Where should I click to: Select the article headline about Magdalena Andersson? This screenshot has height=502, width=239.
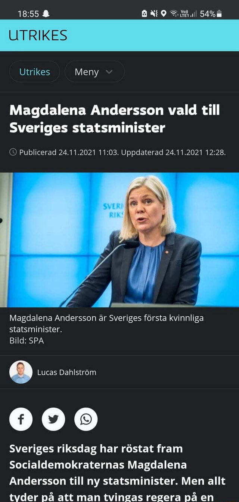tap(115, 119)
